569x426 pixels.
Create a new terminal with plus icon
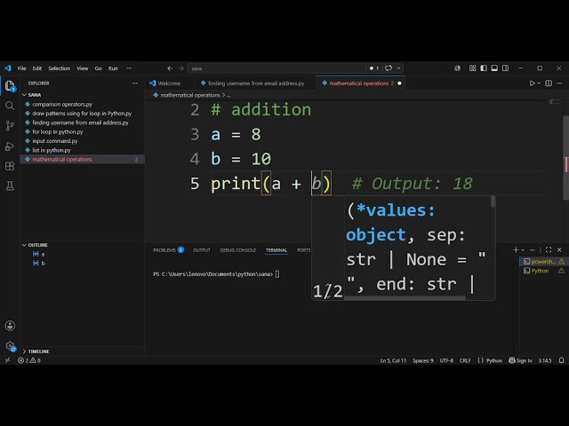516,250
